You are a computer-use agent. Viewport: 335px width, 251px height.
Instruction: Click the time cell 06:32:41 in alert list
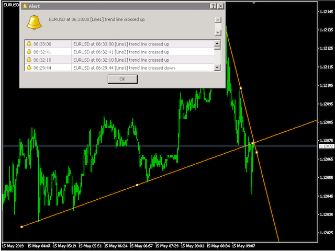(42, 52)
